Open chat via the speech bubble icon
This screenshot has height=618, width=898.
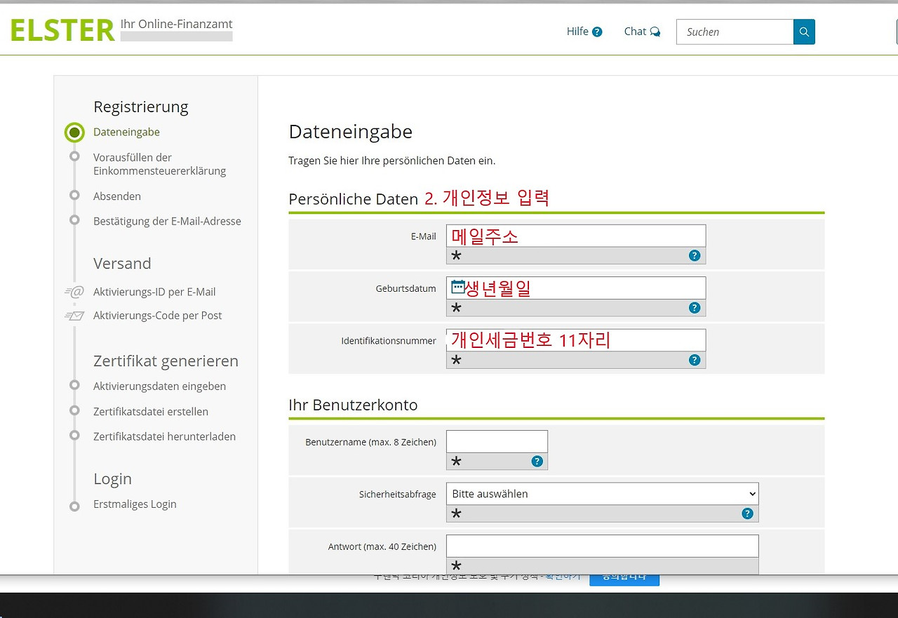pos(655,31)
